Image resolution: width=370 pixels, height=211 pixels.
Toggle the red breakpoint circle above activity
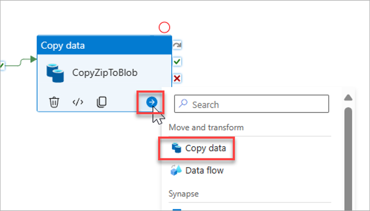pyautogui.click(x=164, y=27)
